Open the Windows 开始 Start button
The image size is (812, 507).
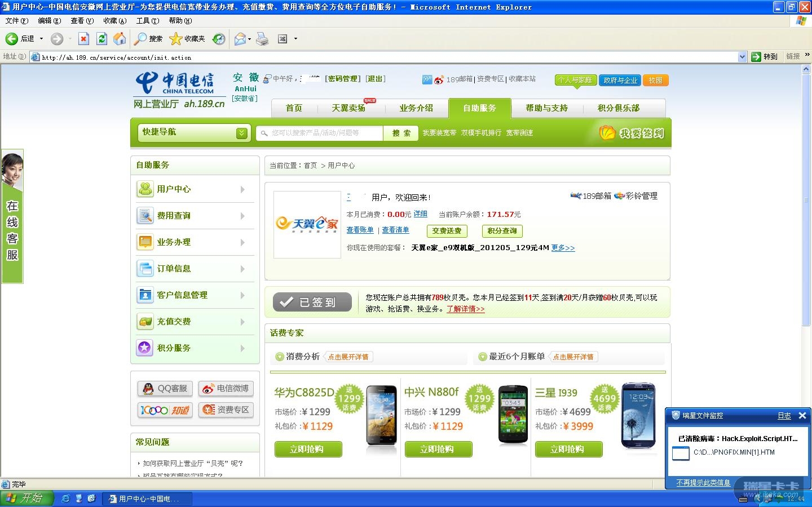(27, 499)
